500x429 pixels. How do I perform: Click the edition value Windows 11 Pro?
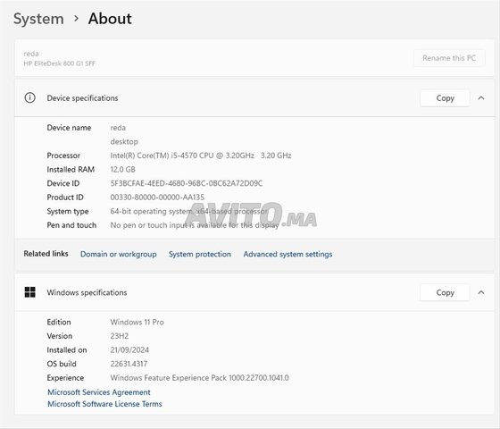(137, 322)
